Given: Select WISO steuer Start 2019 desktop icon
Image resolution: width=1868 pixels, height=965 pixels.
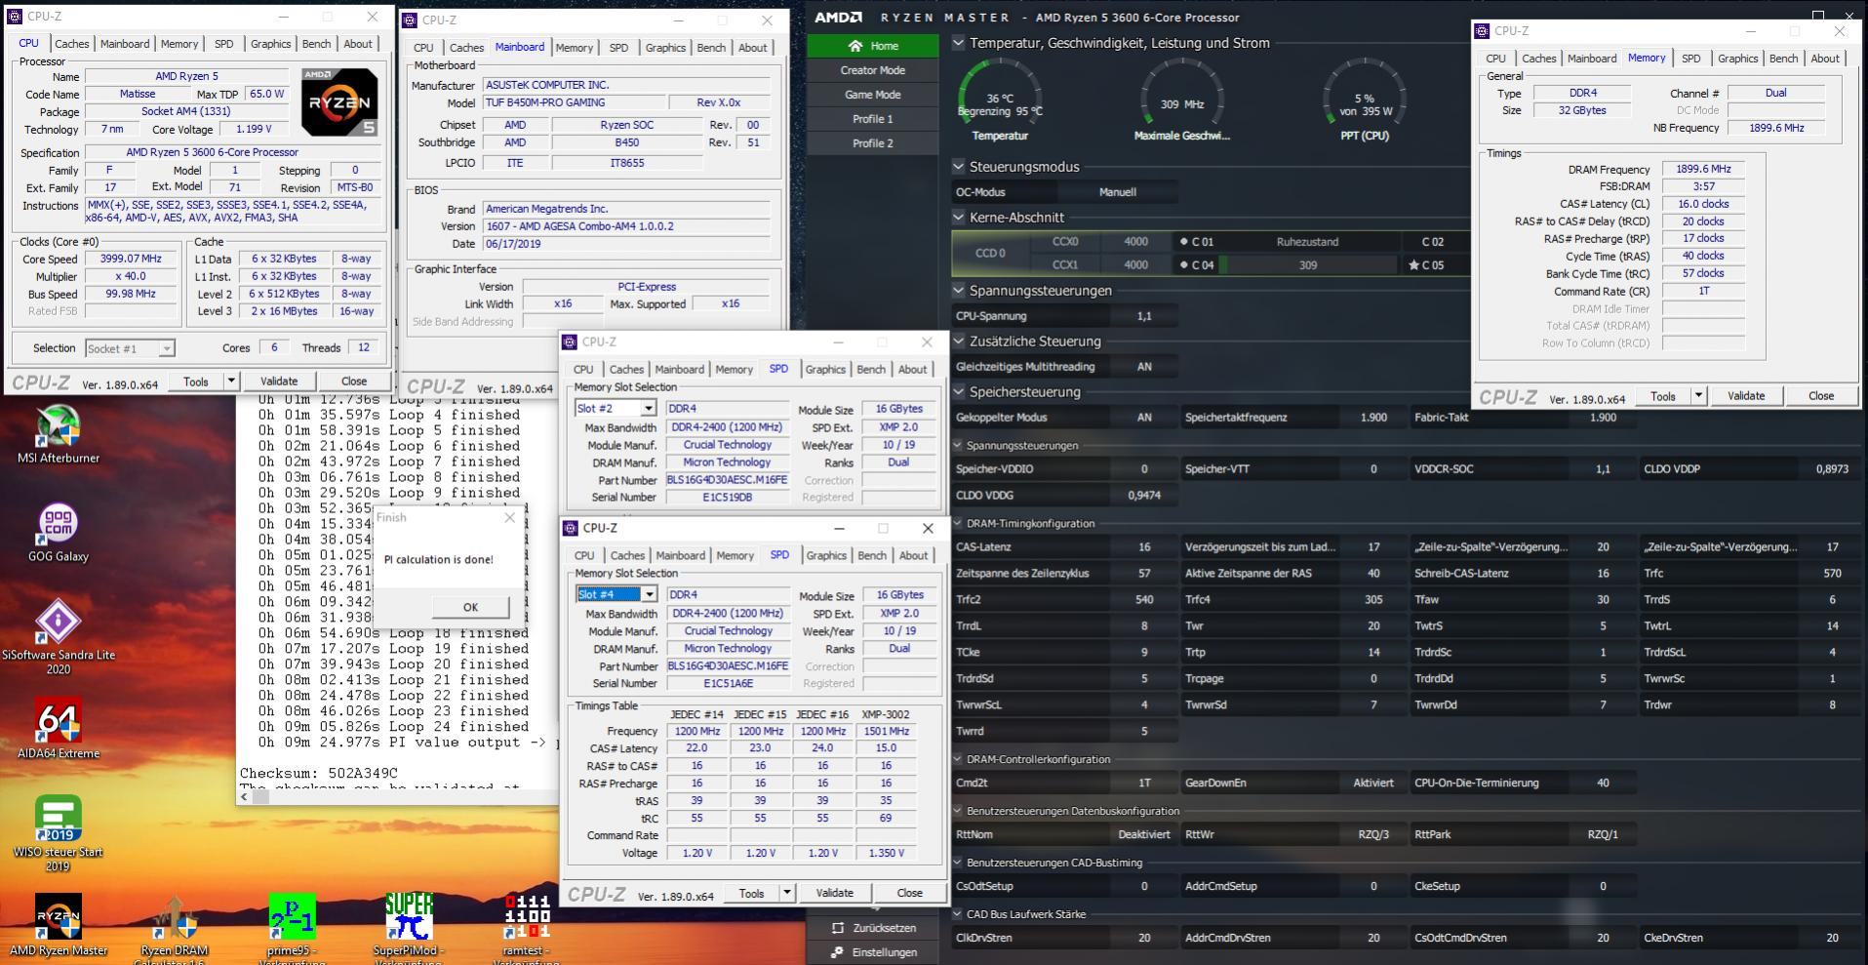Looking at the screenshot, I should (58, 832).
